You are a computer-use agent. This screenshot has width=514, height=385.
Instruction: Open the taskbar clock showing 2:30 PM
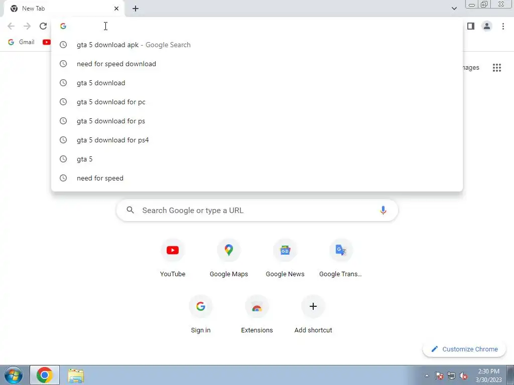tap(488, 375)
